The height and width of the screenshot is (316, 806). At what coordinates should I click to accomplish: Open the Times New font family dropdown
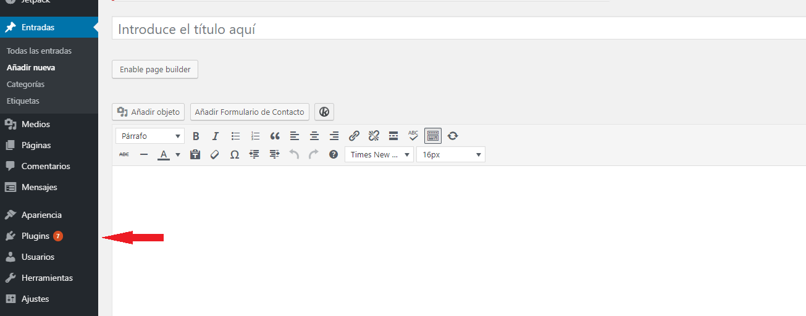[379, 155]
